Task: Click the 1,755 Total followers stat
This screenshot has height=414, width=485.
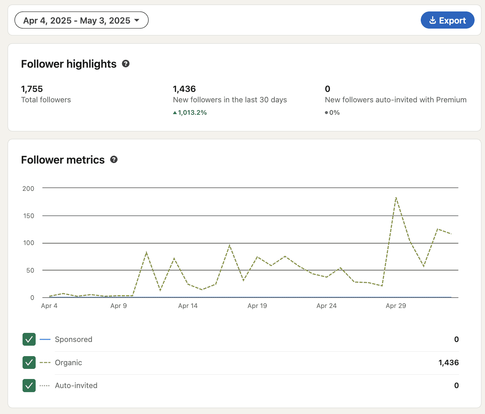Action: click(x=46, y=94)
